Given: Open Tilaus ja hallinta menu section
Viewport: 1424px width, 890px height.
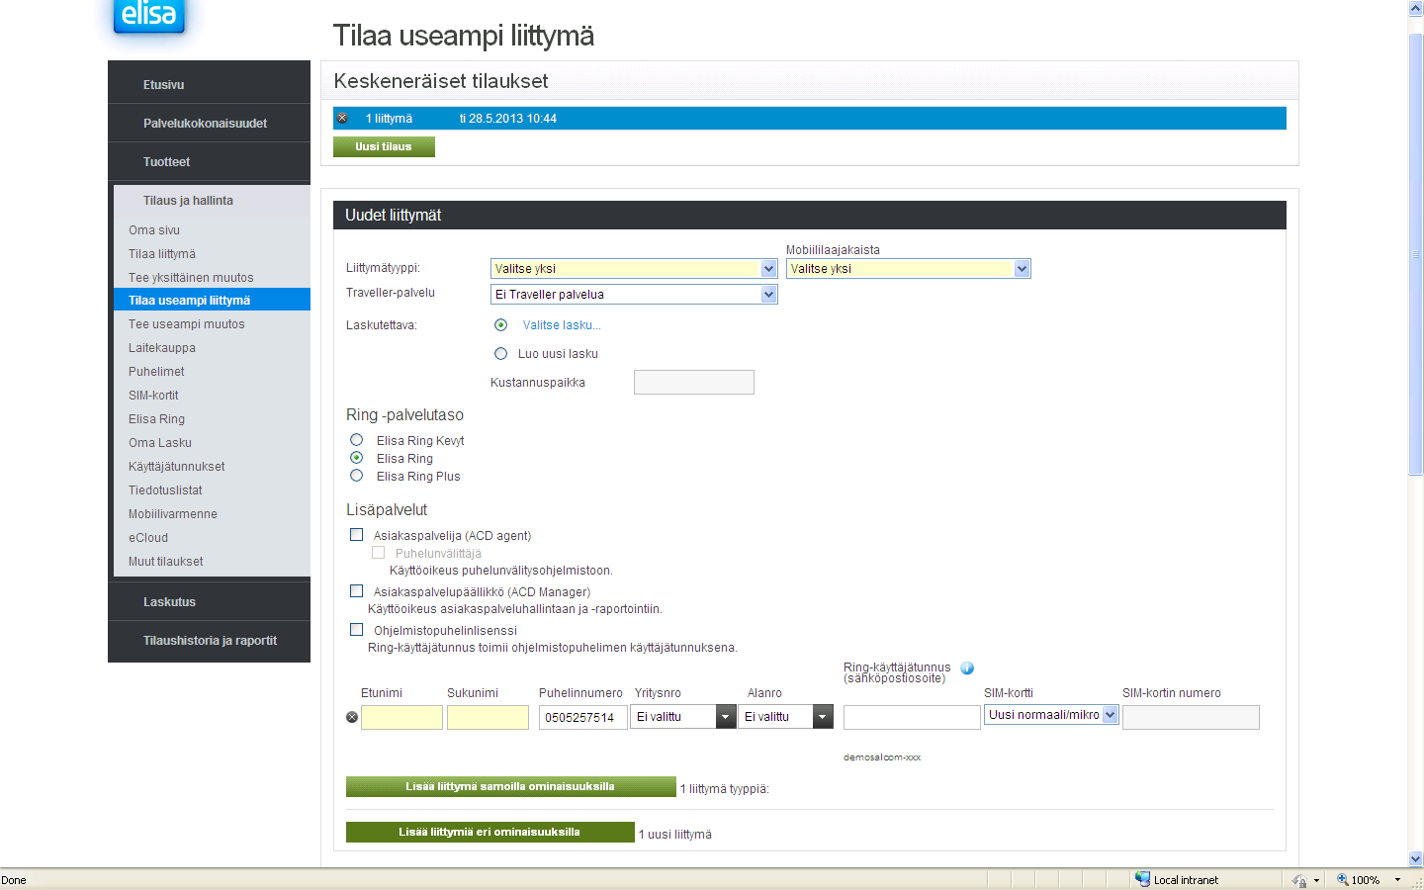Looking at the screenshot, I should [188, 201].
